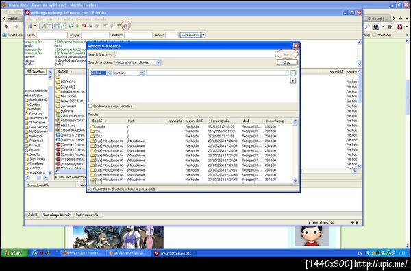The width and height of the screenshot is (411, 271).
Task: Click the process queue toolbar icon
Action: [x=77, y=26]
